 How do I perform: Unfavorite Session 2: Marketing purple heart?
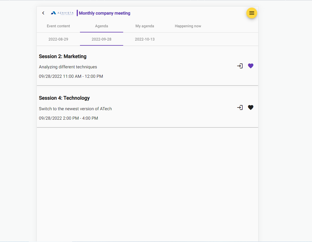click(251, 66)
